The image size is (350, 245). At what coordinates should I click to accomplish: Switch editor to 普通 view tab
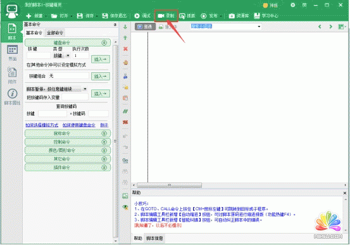(x=145, y=27)
